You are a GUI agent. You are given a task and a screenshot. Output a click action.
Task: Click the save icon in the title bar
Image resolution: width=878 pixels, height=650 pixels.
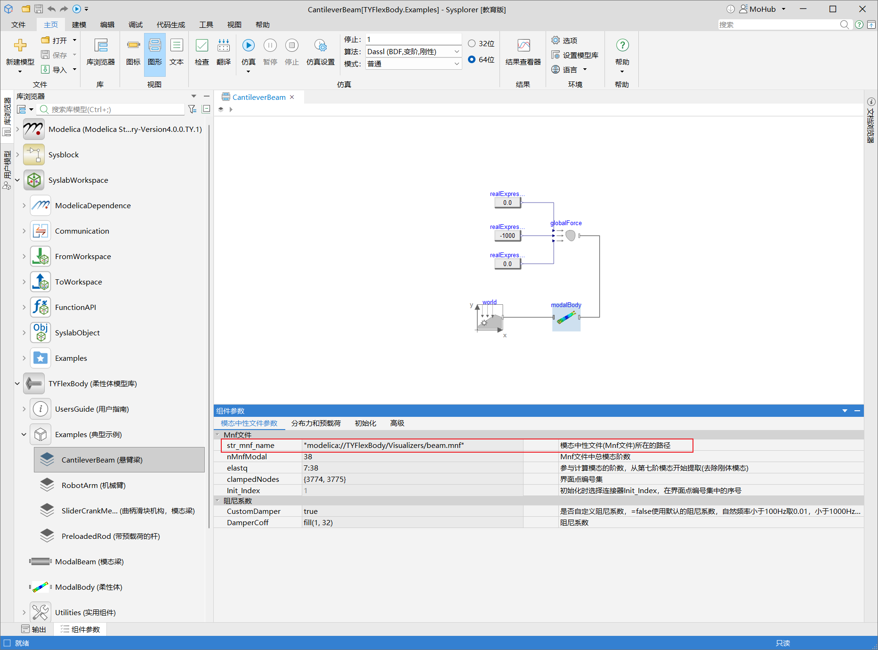[x=39, y=9]
